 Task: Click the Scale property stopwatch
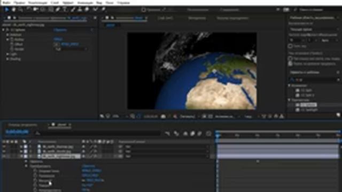[x=35, y=180]
